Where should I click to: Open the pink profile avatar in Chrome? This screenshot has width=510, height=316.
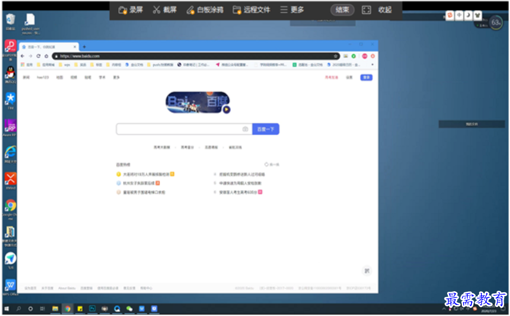365,56
